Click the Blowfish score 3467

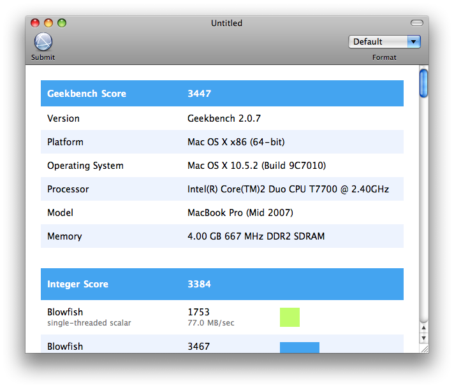pos(199,347)
